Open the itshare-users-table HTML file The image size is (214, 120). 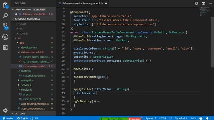pyautogui.click(x=33, y=61)
